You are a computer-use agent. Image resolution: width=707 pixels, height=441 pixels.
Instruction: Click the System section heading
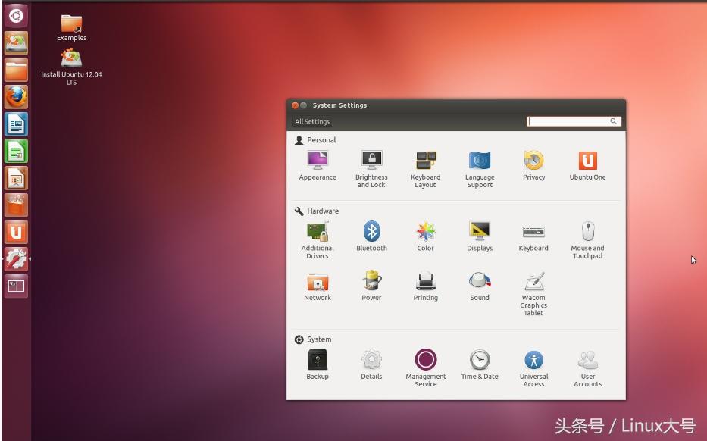pyautogui.click(x=319, y=339)
